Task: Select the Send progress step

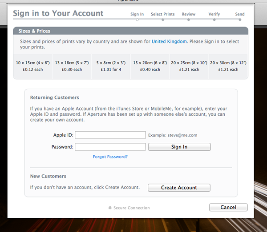Action: [240, 14]
